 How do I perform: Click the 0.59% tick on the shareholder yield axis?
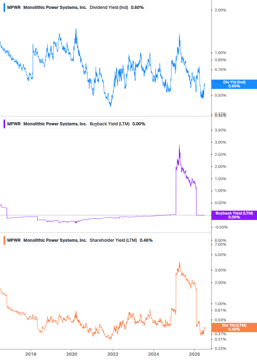point(220,320)
